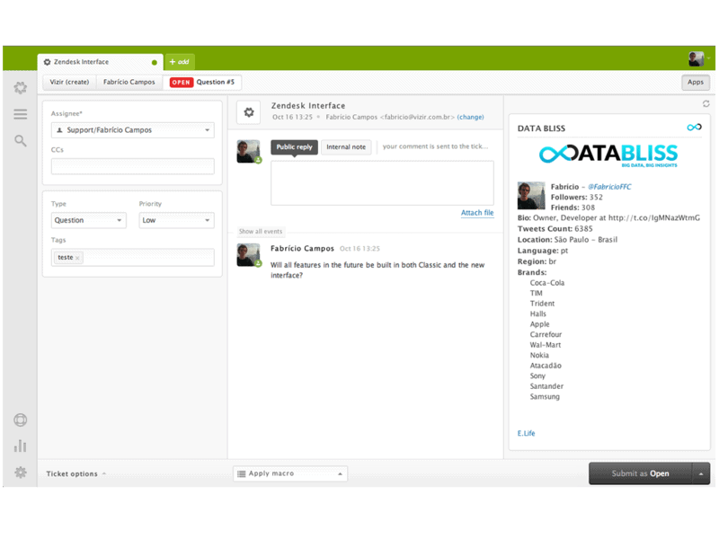The image size is (719, 539).
Task: Click inside the CCs input field
Action: coord(132,166)
